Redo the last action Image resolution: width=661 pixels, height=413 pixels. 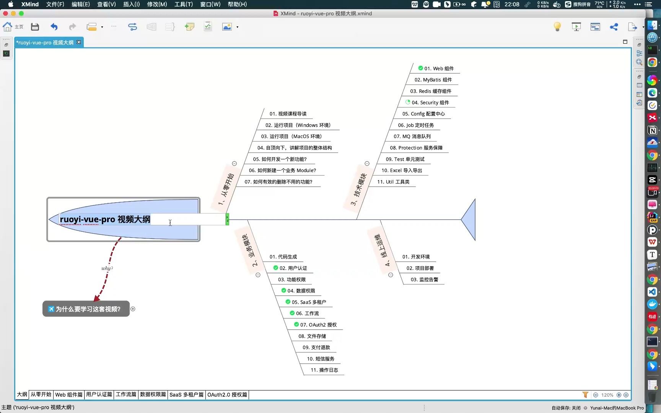tap(72, 27)
